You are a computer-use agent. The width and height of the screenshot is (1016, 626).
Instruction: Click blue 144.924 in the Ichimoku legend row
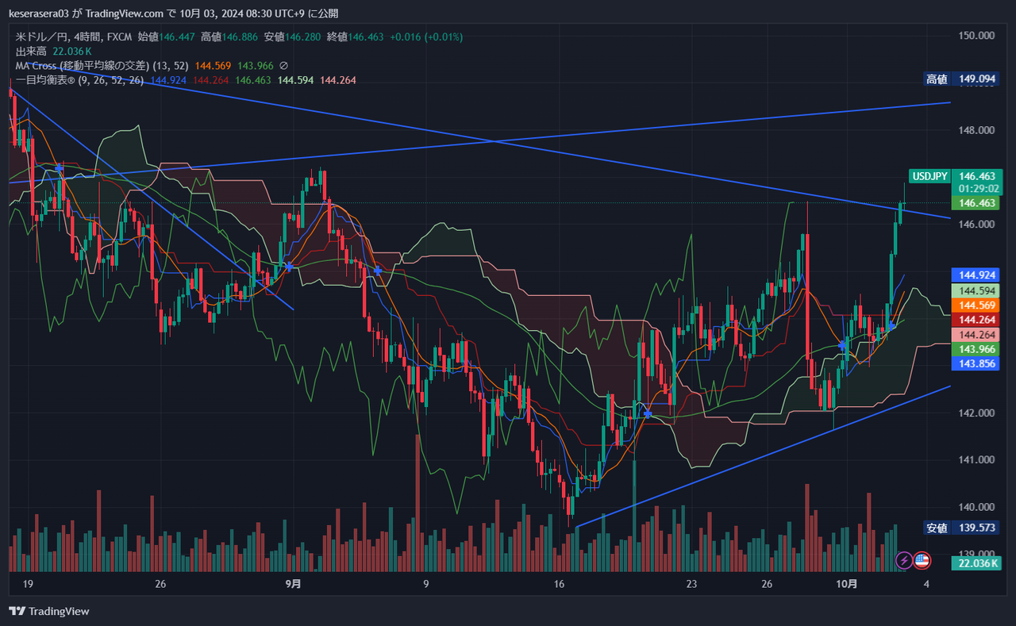pos(168,80)
